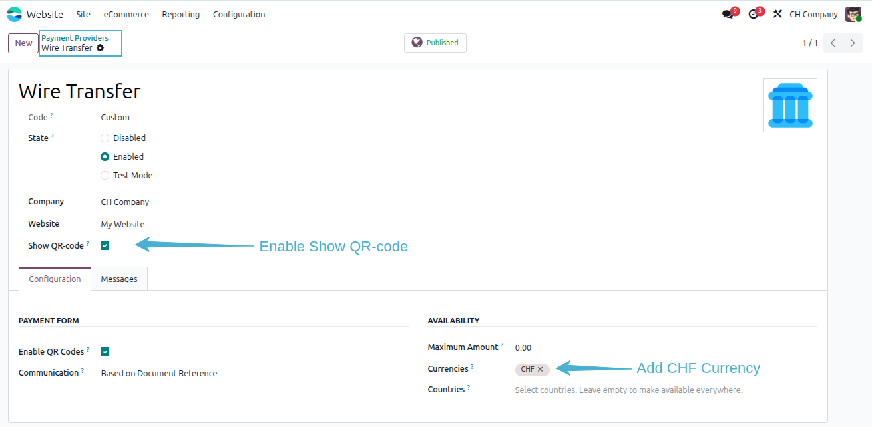Select the Enabled state radio button
This screenshot has width=872, height=427.
click(105, 157)
